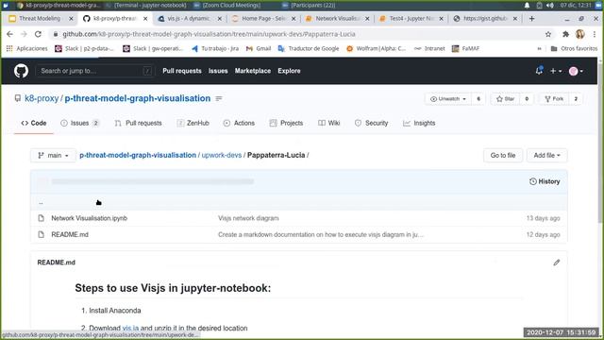The width and height of the screenshot is (604, 340).
Task: Open the Otros favoritos bookmarks folder
Action: tap(574, 48)
